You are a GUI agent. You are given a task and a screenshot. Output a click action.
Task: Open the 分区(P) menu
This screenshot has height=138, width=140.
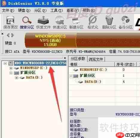[40, 10]
